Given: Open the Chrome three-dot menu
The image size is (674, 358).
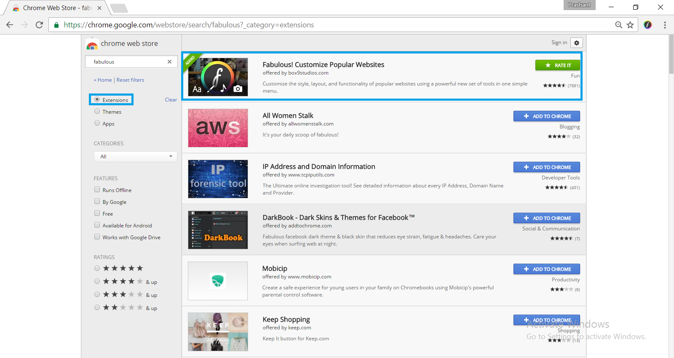Looking at the screenshot, I should pos(665,25).
